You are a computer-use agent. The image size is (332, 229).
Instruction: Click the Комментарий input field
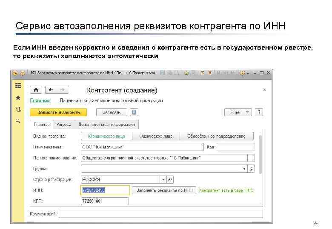tap(161, 214)
